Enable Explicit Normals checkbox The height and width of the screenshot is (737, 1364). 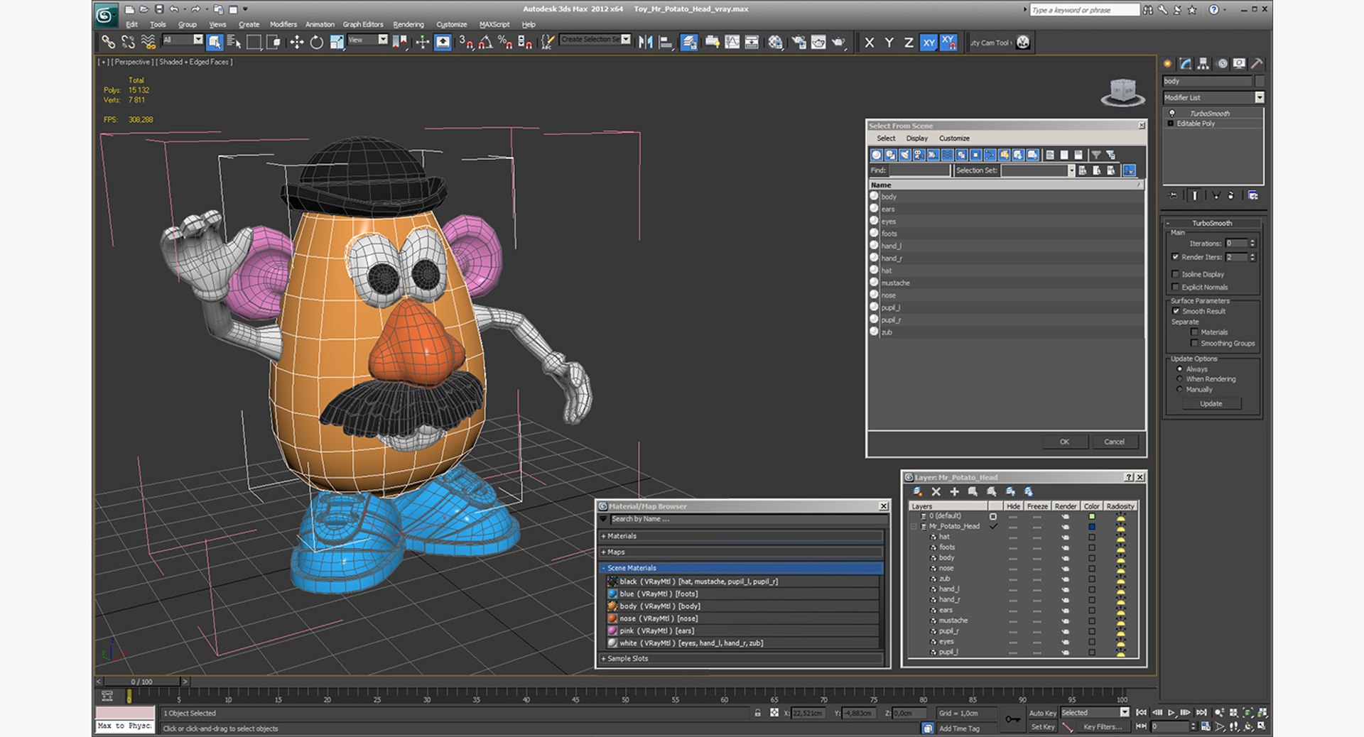(x=1175, y=287)
